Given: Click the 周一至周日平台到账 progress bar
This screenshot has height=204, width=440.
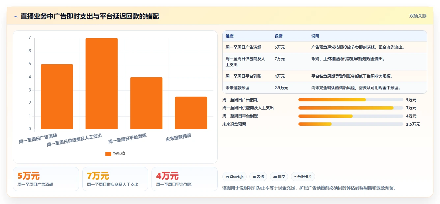Looking at the screenshot, I should pos(351,116).
